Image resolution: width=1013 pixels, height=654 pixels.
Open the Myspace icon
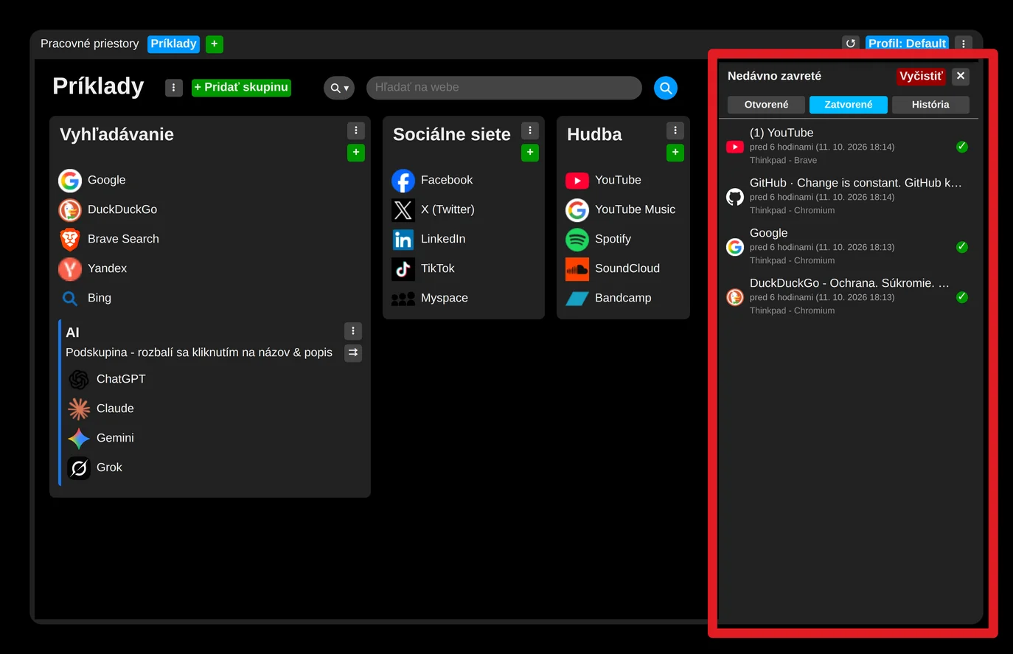[403, 298]
